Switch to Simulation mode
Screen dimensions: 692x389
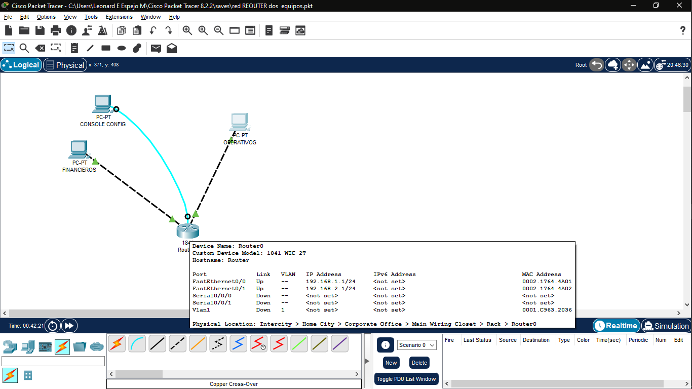(x=666, y=326)
